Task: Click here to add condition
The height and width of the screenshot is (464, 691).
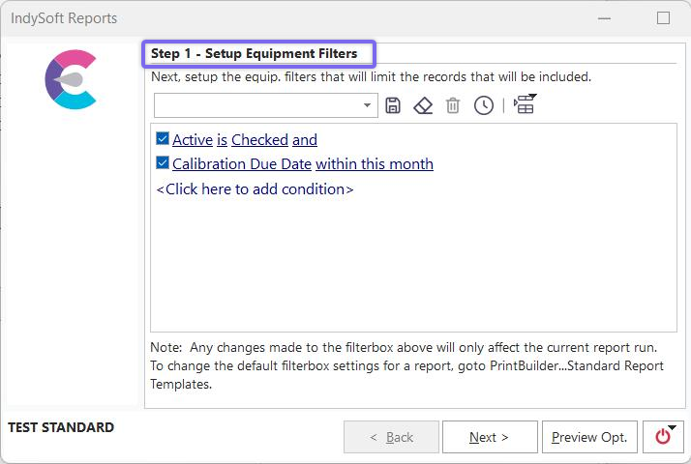Action: (x=255, y=189)
